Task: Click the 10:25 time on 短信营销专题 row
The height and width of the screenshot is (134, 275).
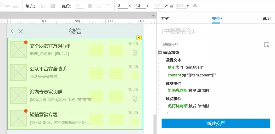Action: 133,113
